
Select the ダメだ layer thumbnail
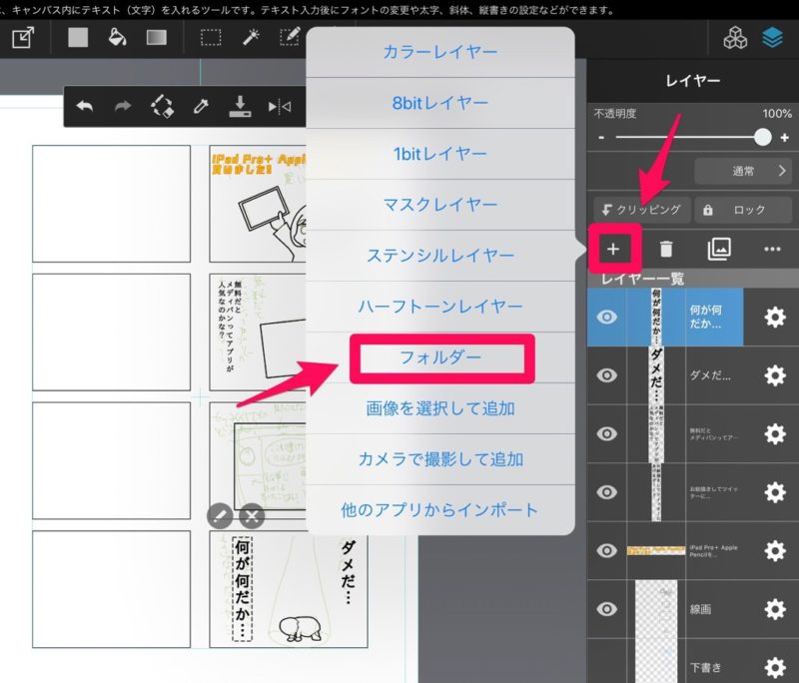(656, 375)
